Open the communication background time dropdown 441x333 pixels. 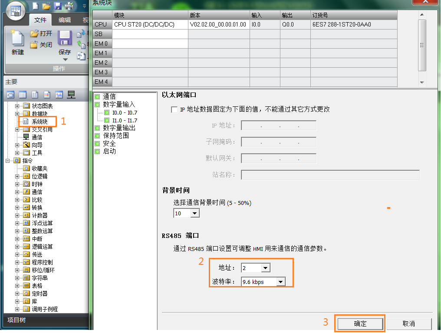[x=194, y=213]
